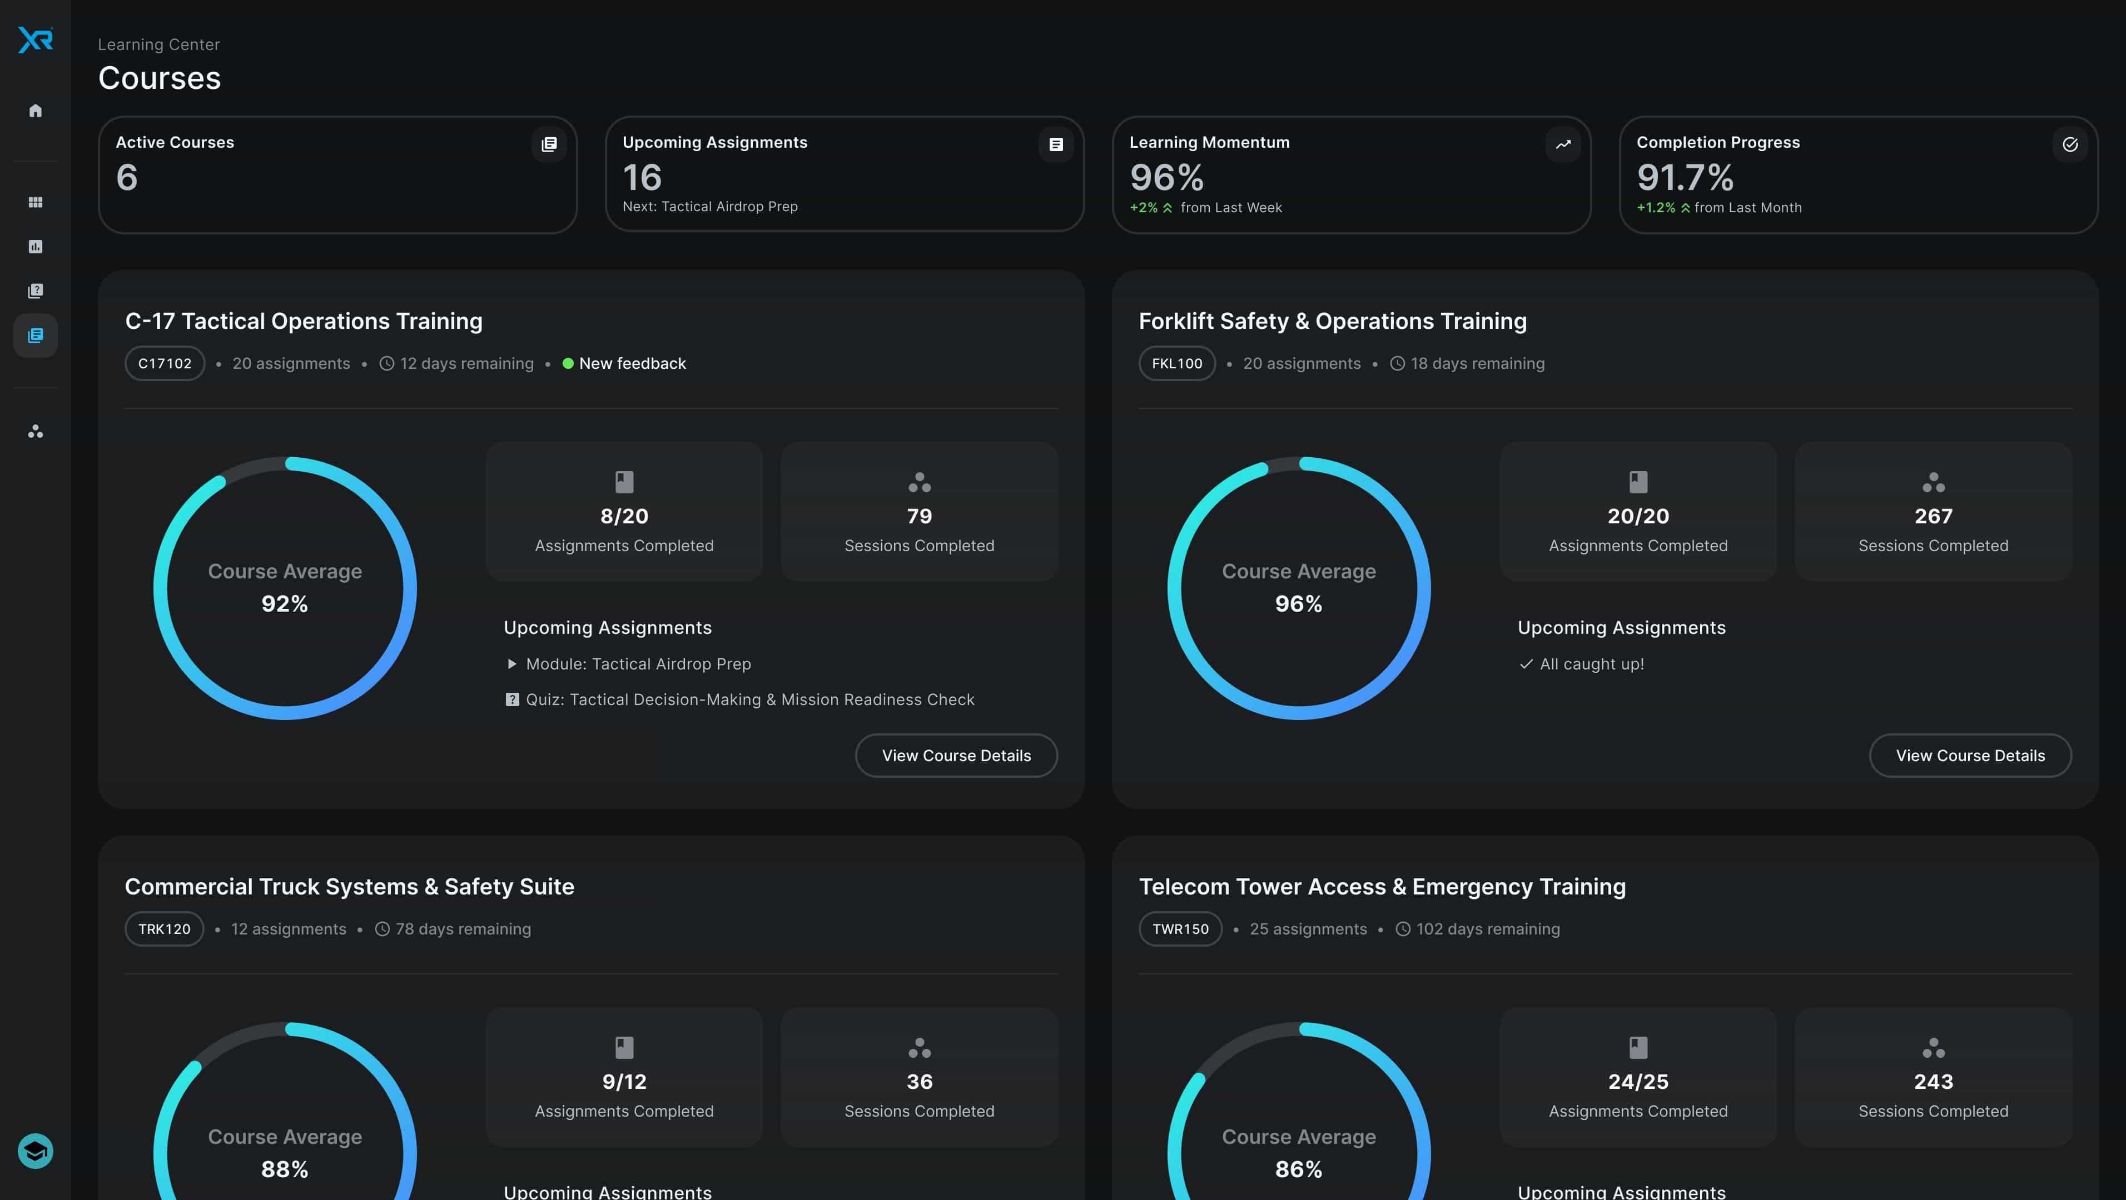Click the 79 Sessions Completed tile

(920, 511)
